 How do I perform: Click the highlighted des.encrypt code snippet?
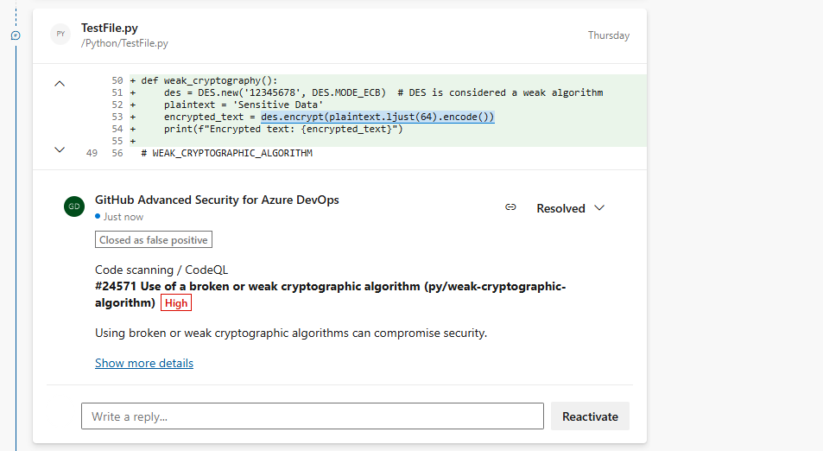[377, 117]
